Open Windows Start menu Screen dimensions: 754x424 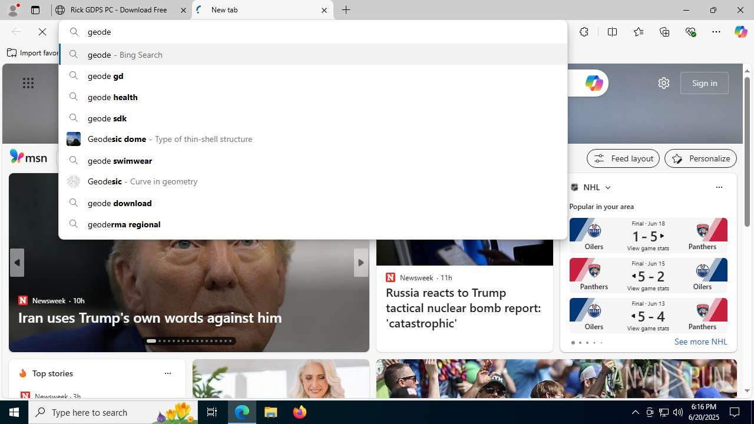(14, 412)
